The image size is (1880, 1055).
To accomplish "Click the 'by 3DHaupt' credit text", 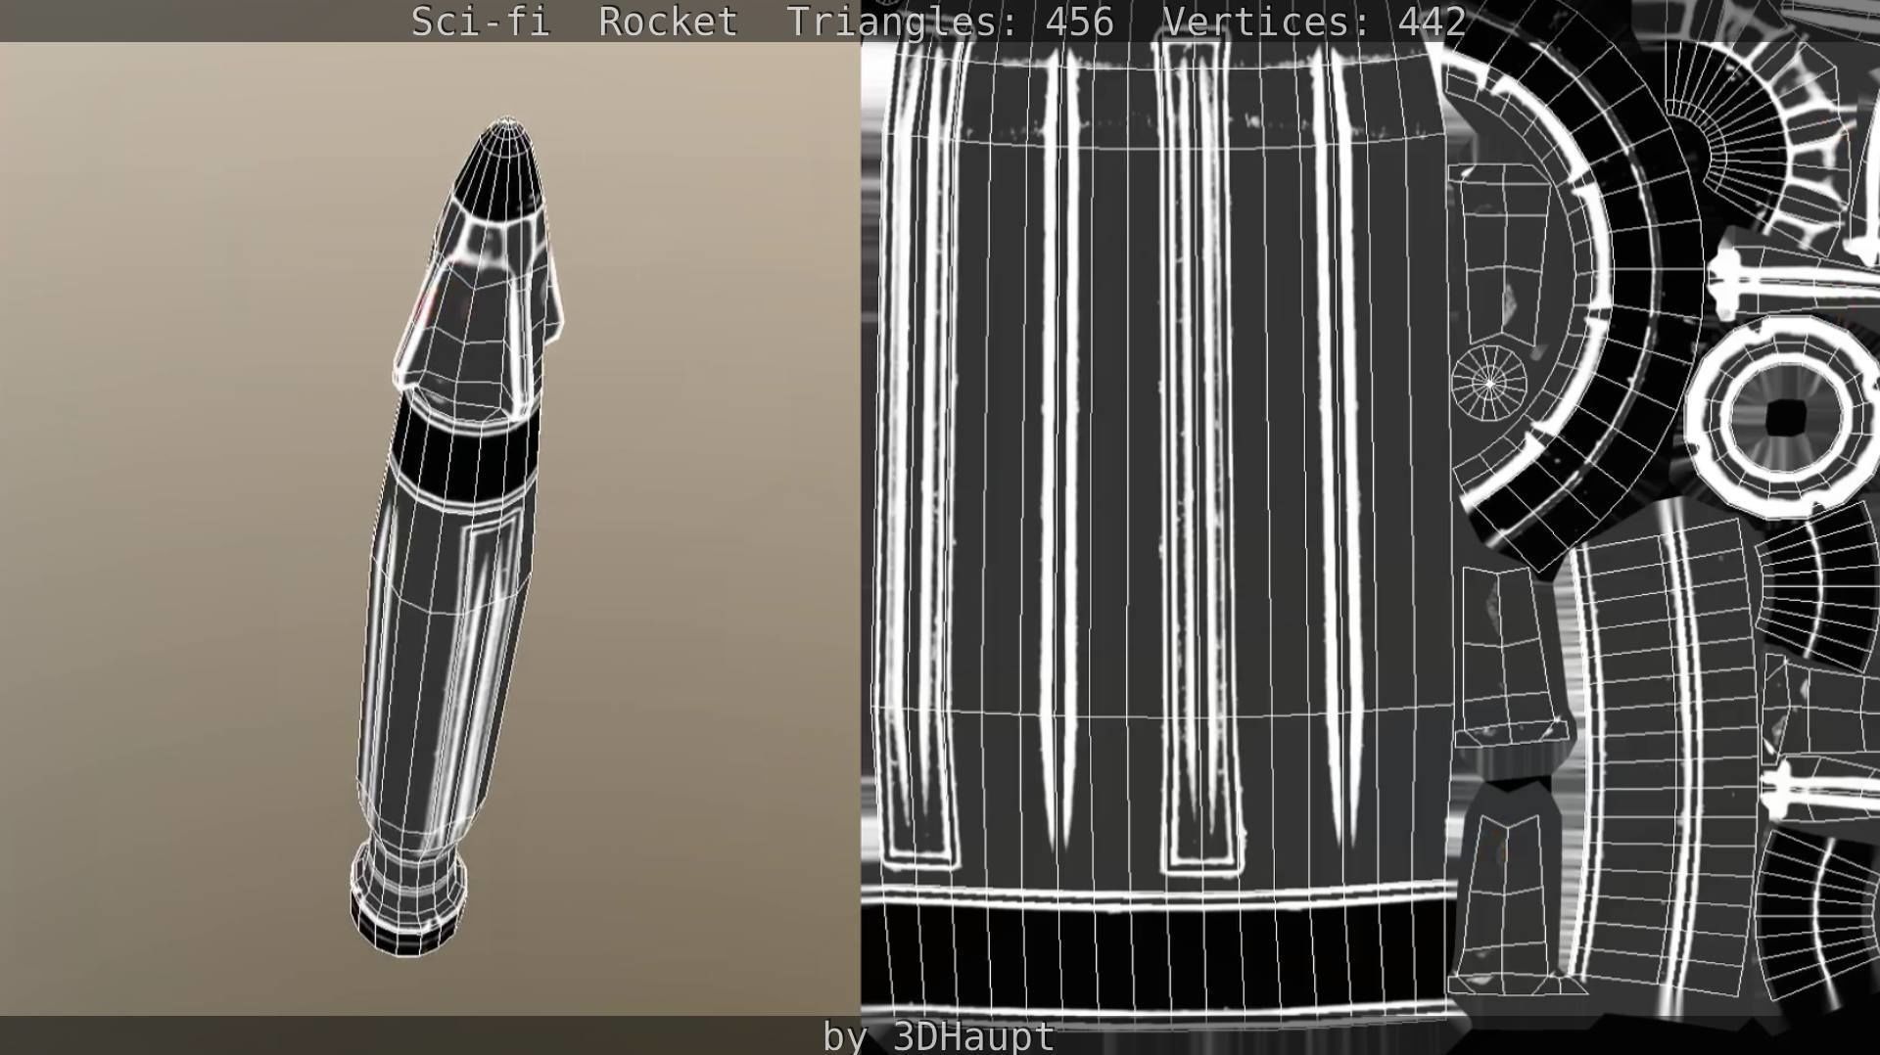I will click(x=939, y=1036).
